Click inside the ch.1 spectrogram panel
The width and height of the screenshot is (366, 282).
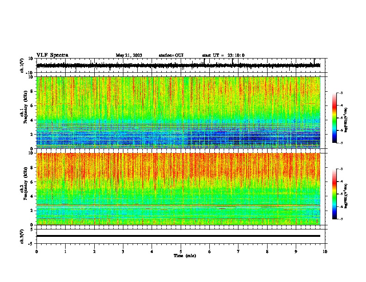[178, 112]
